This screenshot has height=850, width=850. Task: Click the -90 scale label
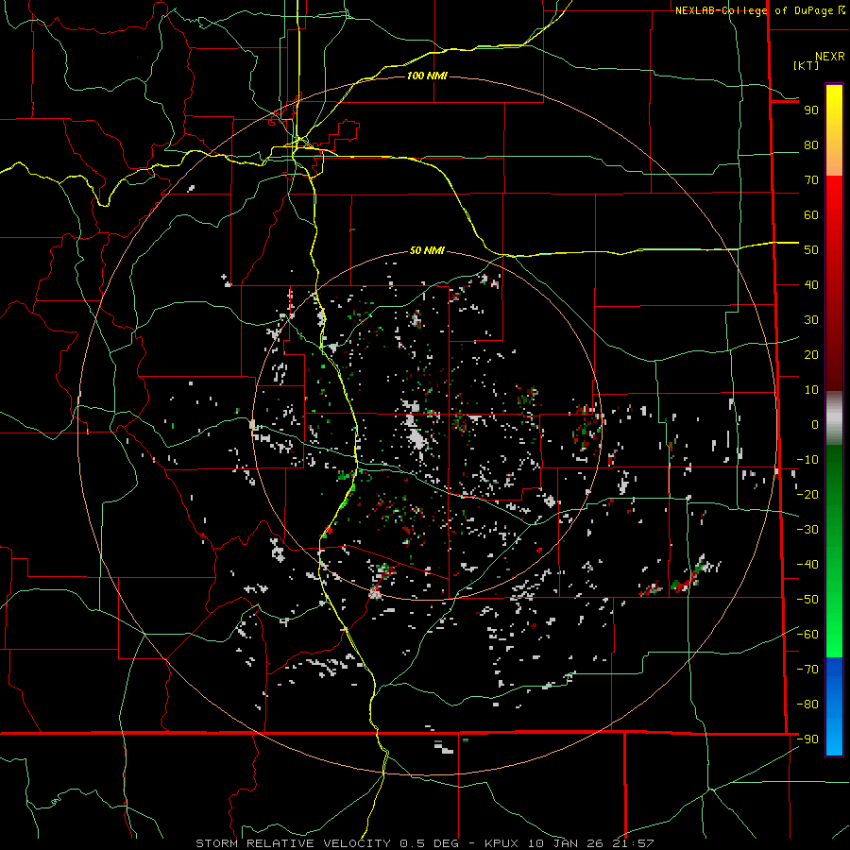pos(807,739)
